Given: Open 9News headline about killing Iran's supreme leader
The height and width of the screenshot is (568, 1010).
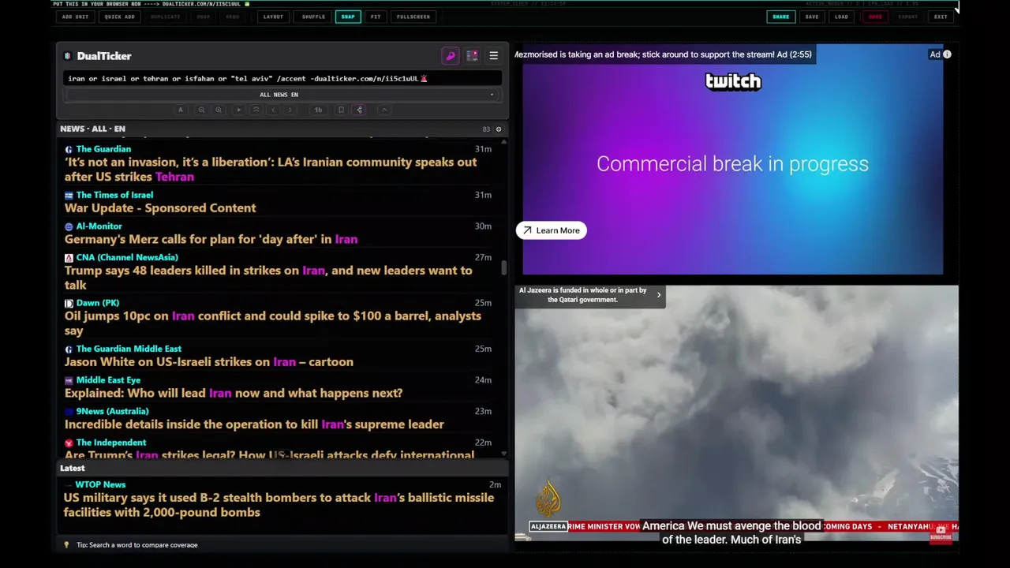Looking at the screenshot, I should (x=254, y=424).
